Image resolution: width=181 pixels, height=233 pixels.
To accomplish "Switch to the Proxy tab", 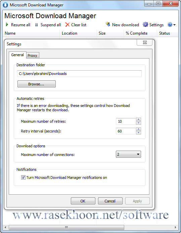I will pos(32,55).
